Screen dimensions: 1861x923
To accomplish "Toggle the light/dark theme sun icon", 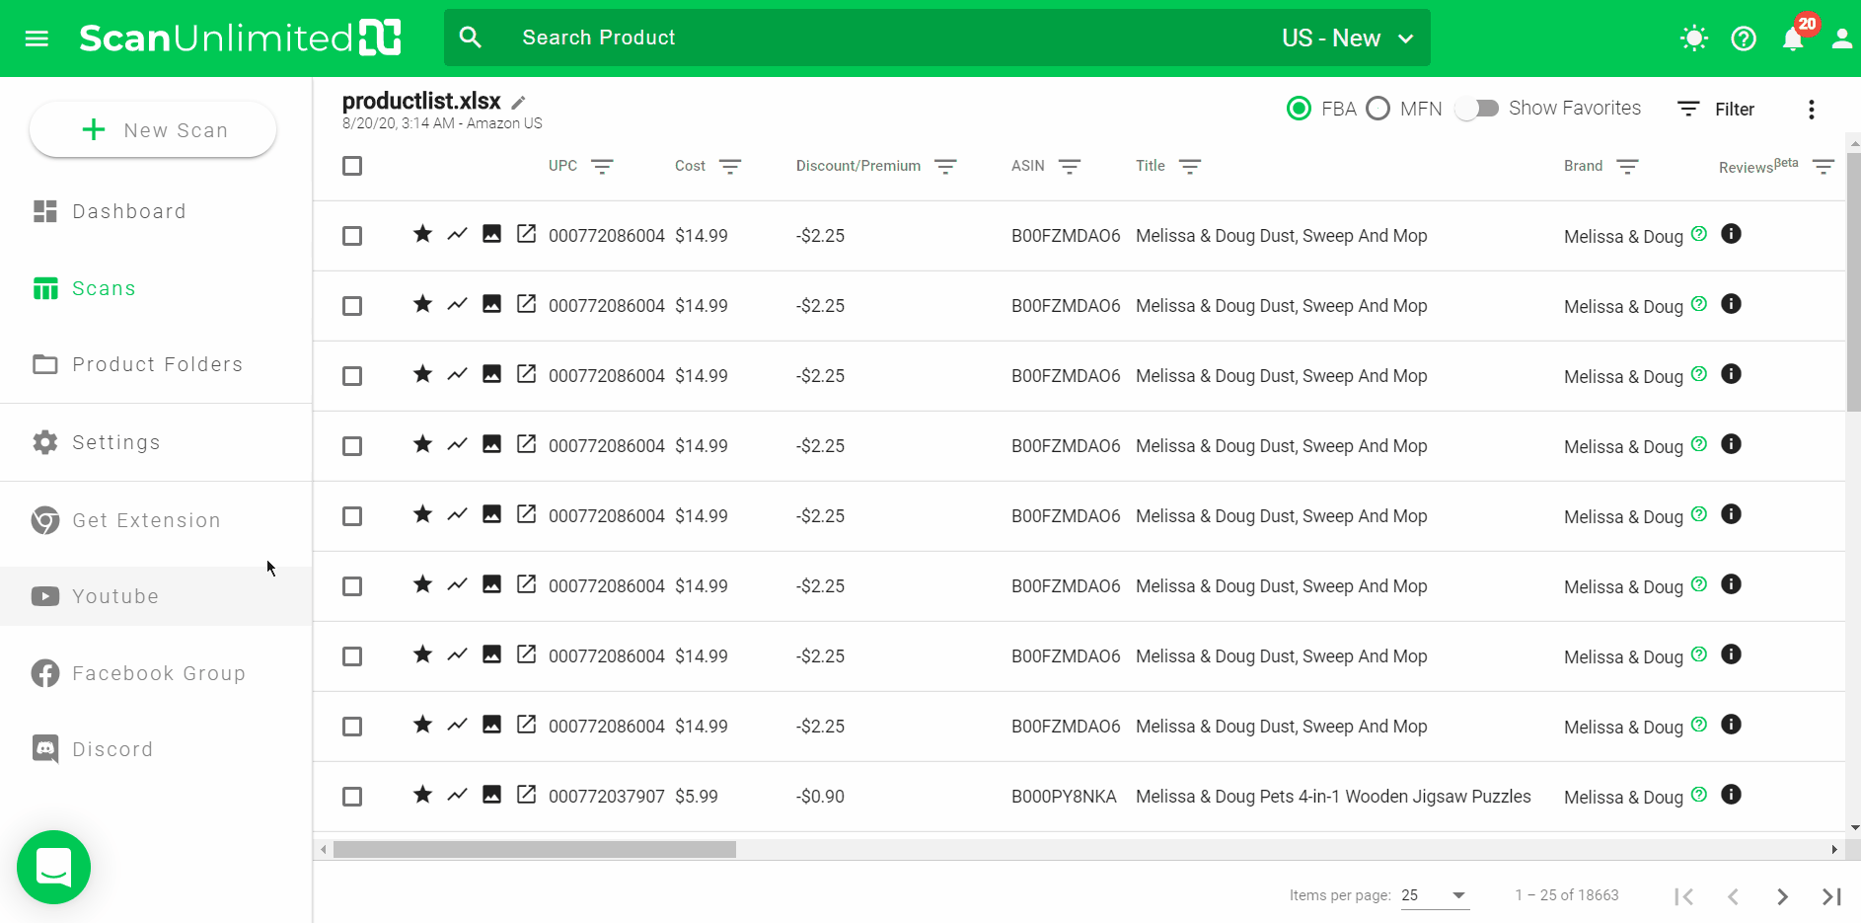I will click(1693, 38).
